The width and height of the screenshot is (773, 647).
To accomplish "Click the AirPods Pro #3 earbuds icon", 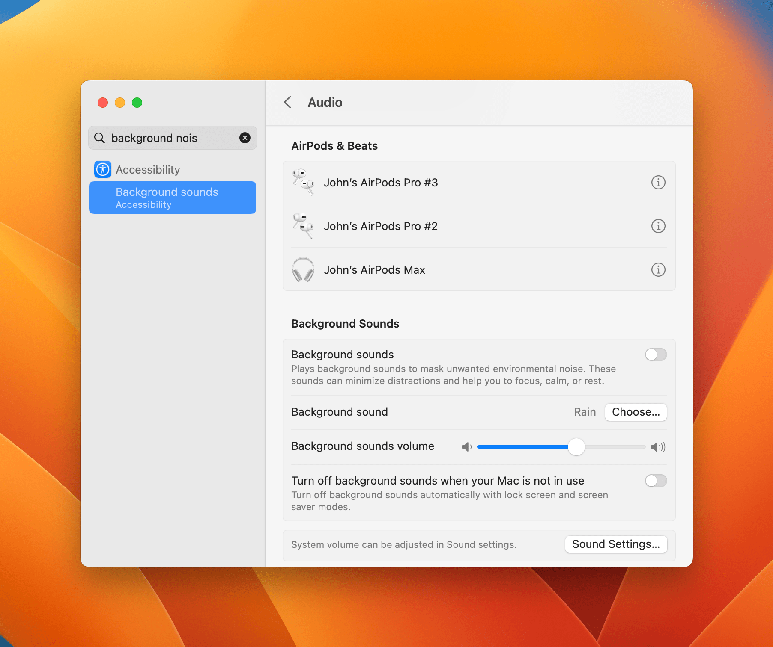I will pyautogui.click(x=303, y=182).
